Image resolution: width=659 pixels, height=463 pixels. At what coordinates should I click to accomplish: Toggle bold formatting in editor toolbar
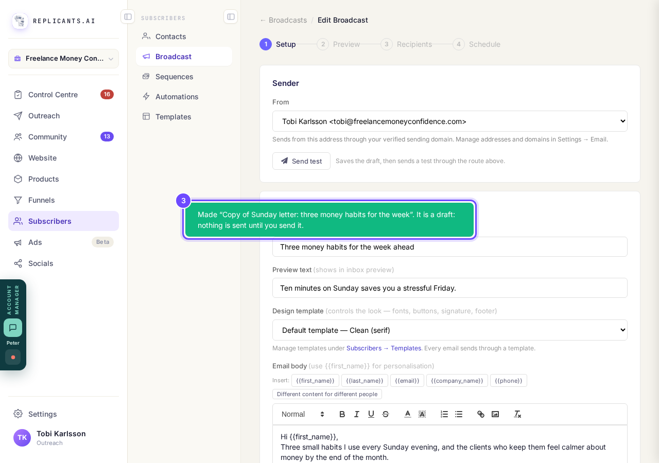(x=342, y=414)
